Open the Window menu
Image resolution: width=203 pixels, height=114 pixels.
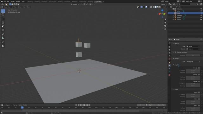[18, 1]
